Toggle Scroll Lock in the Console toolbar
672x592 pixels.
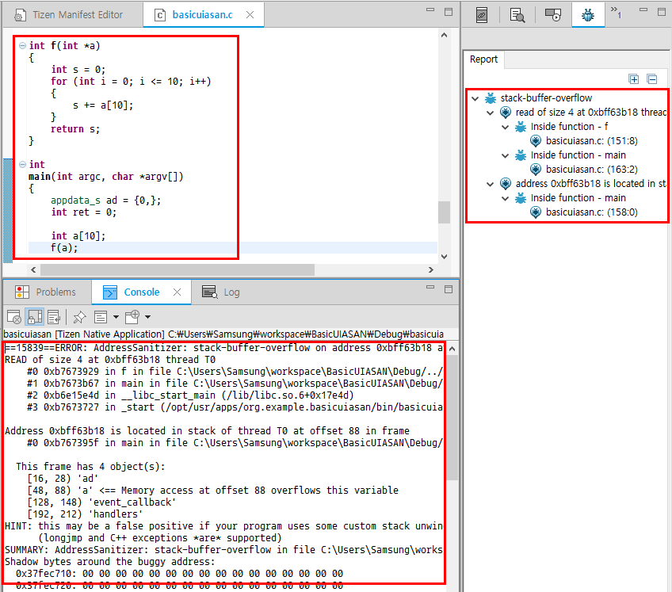point(34,316)
